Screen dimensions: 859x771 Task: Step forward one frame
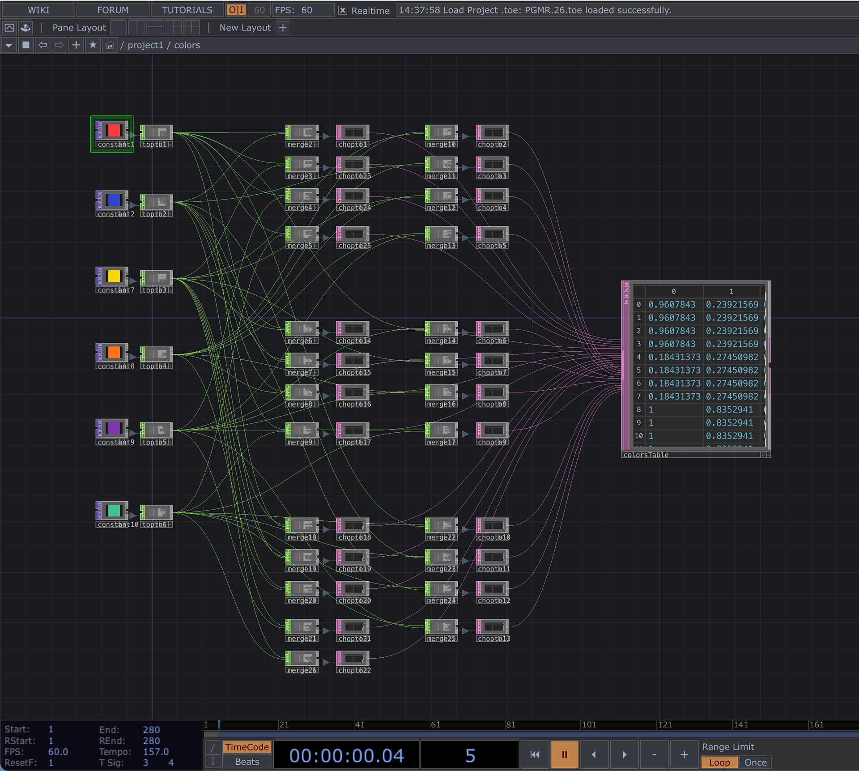(x=625, y=755)
